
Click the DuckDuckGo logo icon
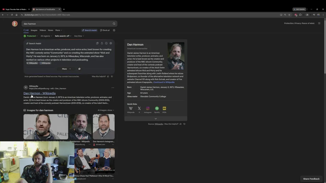15,24
